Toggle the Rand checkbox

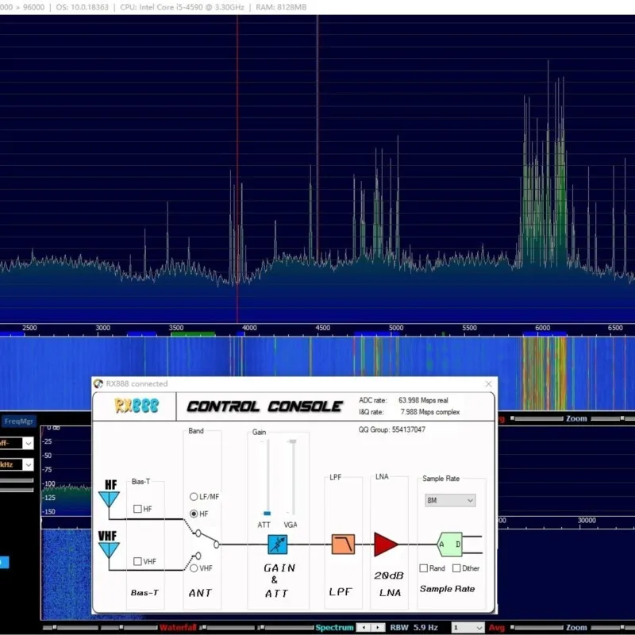click(424, 568)
